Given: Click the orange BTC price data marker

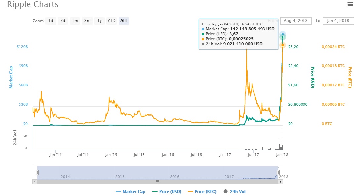Looking at the screenshot, I should (x=283, y=45).
